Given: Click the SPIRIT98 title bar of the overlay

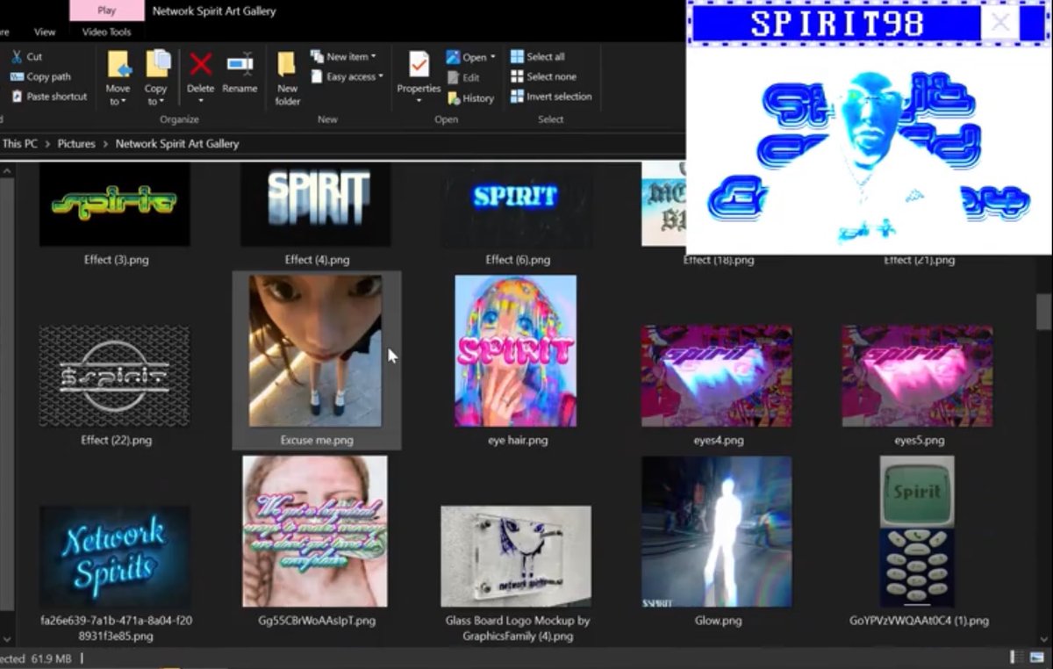Looking at the screenshot, I should click(835, 24).
